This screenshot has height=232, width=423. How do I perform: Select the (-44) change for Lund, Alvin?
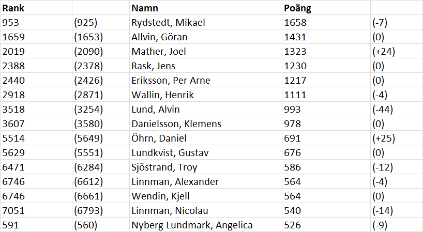click(382, 110)
